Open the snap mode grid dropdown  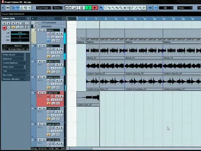[x=166, y=8]
